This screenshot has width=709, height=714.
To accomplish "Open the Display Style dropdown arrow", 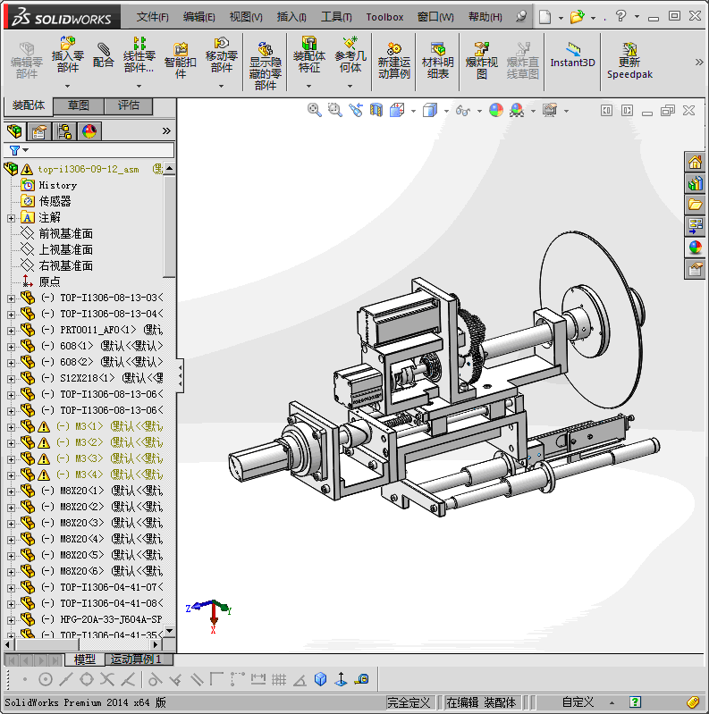I will 446,111.
